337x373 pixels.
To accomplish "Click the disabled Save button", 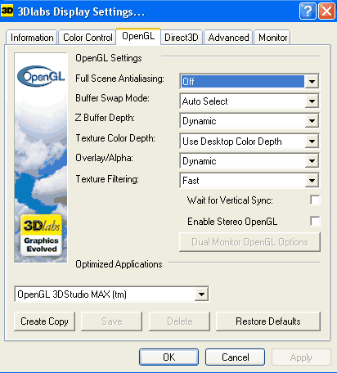I will [111, 321].
